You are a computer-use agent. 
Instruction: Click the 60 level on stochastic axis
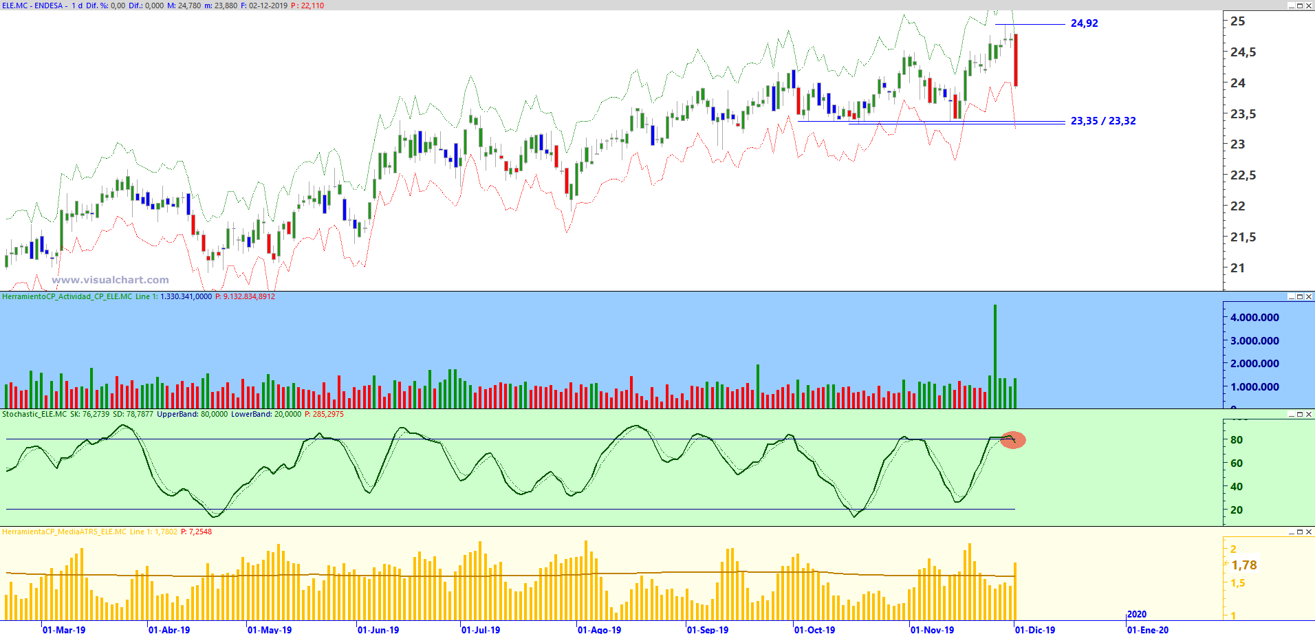[1237, 463]
